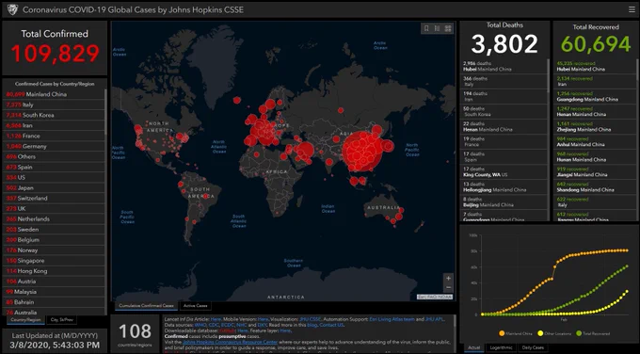Viewport: 640px width, 354px height.
Task: Open the JHU APL link
Action: [x=434, y=319]
